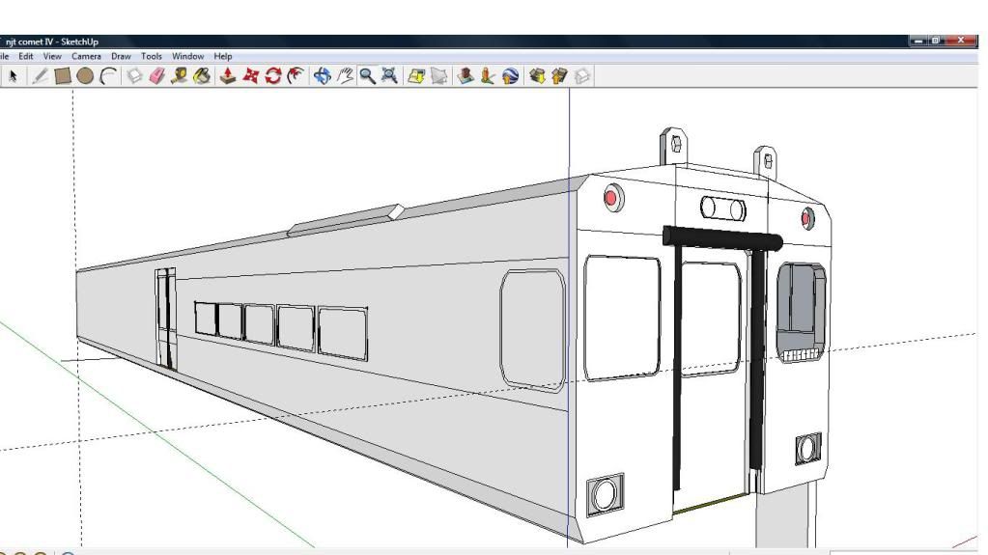988x555 pixels.
Task: Select the Push/Pull tool
Action: pyautogui.click(x=228, y=75)
